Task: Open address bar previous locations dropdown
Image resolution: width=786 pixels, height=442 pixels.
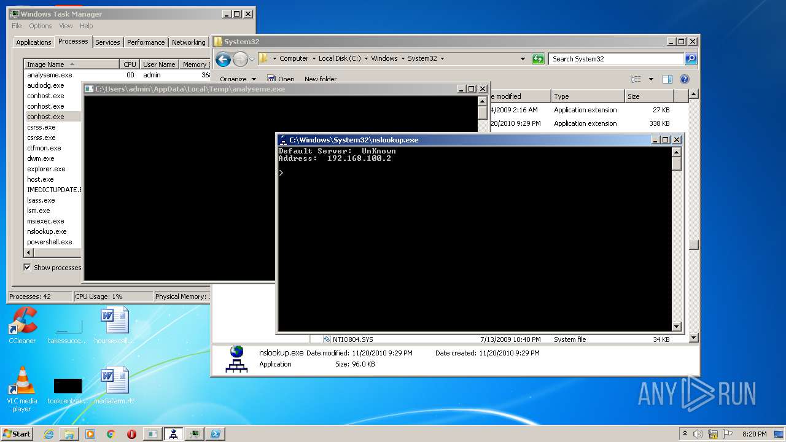Action: pos(523,59)
